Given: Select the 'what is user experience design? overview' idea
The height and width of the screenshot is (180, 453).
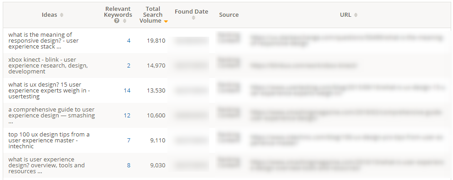Looking at the screenshot, I should tap(46, 165).
